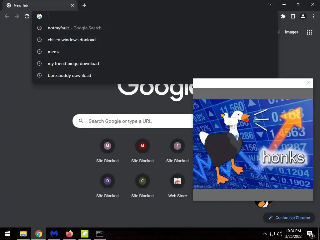
Task: Open Site Blocked shortcut labeled D
Action: [107, 186]
